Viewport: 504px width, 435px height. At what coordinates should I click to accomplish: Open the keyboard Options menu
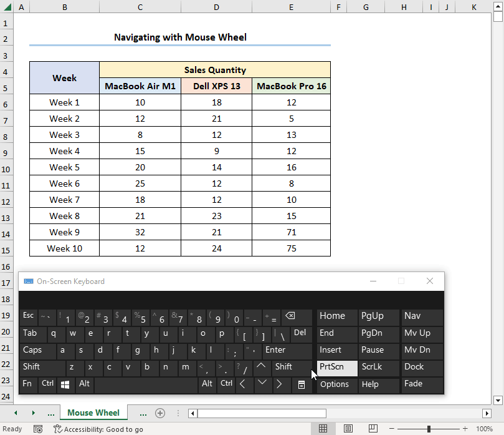point(336,385)
